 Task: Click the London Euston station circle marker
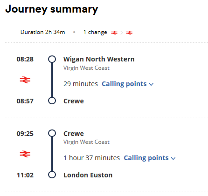click(x=52, y=175)
